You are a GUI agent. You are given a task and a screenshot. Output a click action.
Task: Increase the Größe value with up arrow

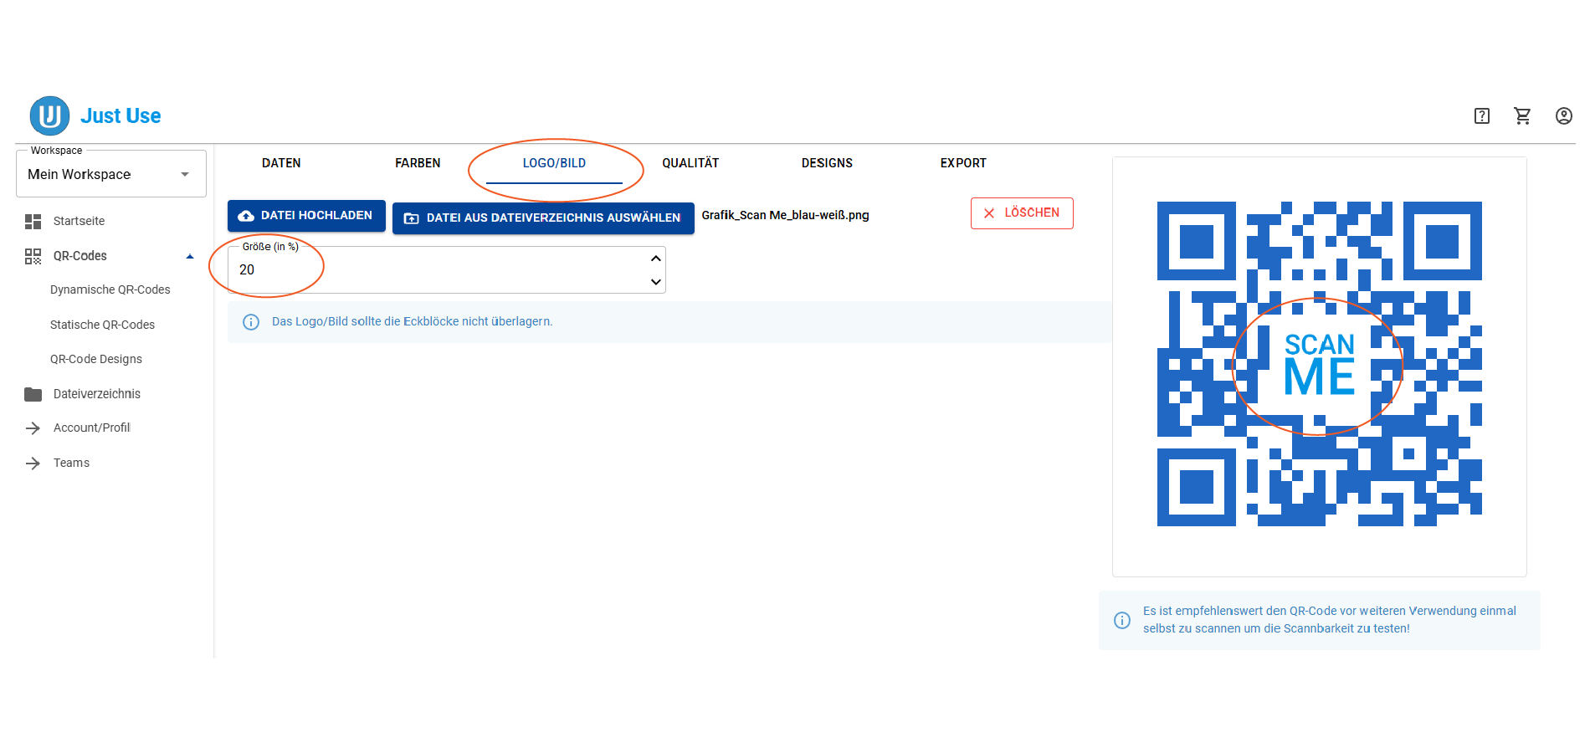click(x=656, y=259)
